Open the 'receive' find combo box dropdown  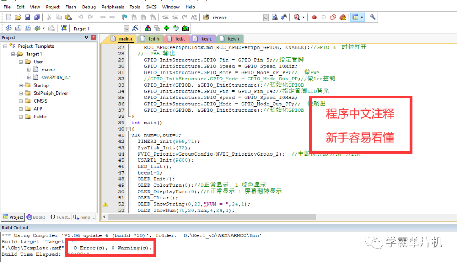[x=266, y=18]
